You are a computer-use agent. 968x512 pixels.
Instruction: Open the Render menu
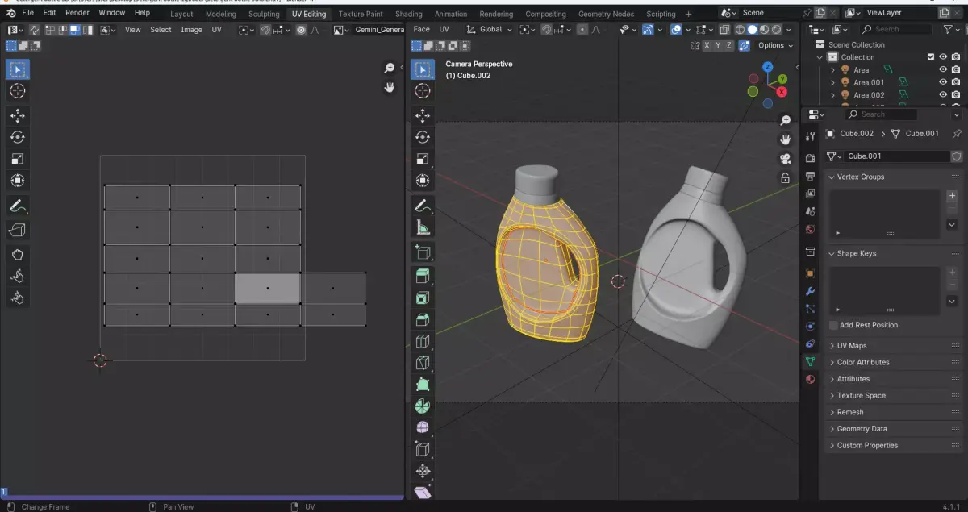click(x=77, y=13)
